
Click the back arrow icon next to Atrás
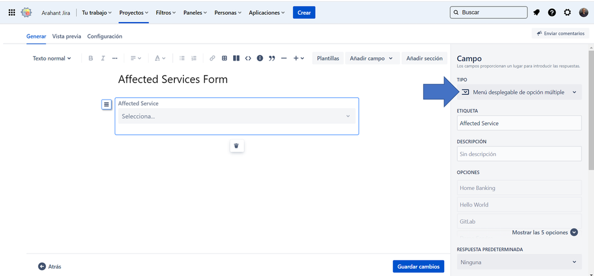click(42, 267)
